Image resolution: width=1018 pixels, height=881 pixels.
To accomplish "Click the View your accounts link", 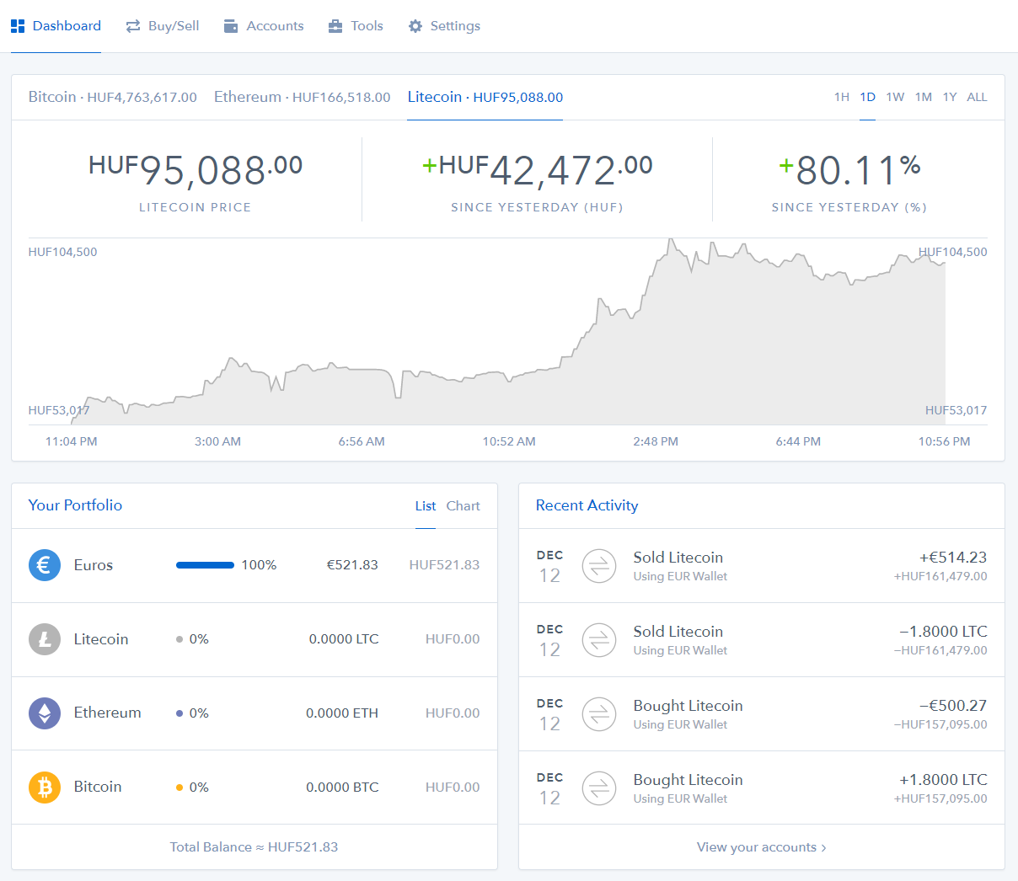I will click(x=762, y=847).
